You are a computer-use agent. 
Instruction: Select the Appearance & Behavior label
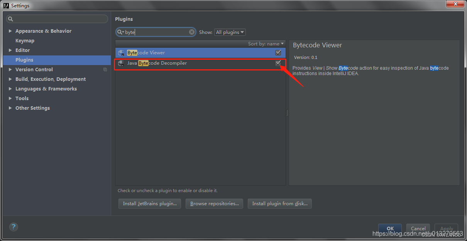pyautogui.click(x=43, y=31)
